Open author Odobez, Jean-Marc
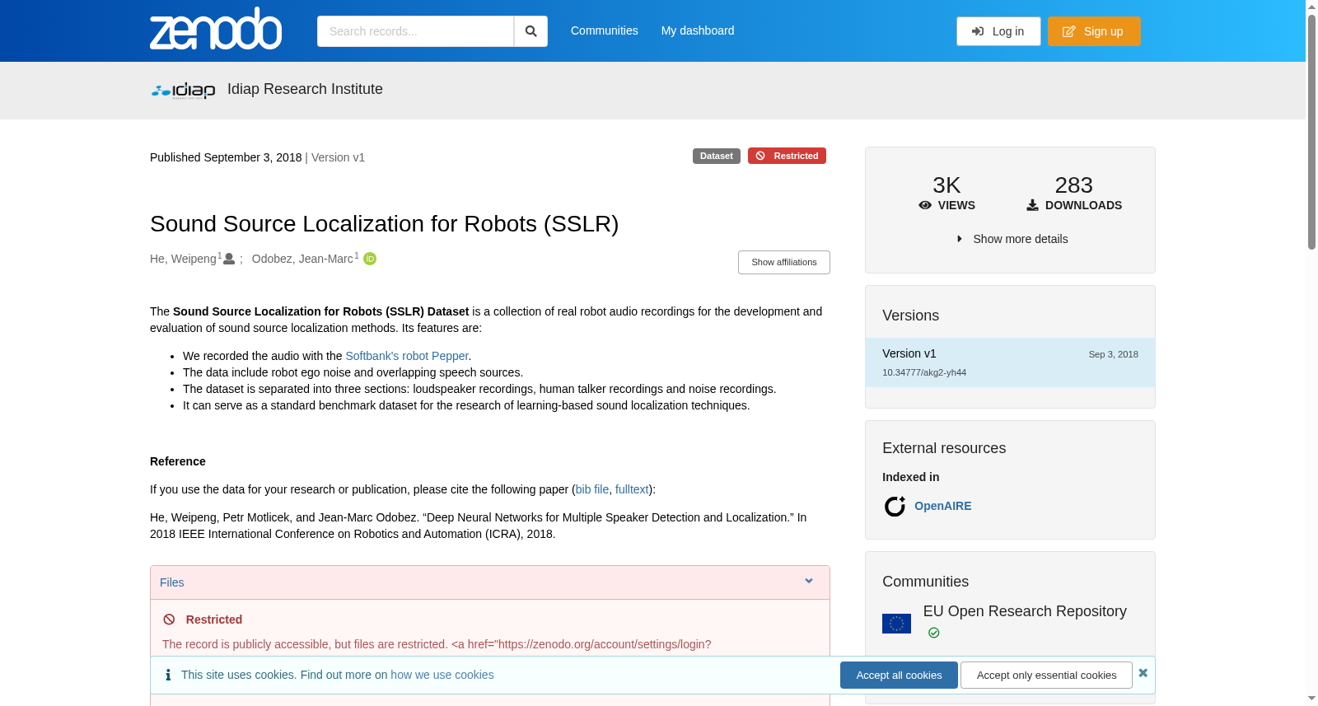1318x706 pixels. click(x=302, y=259)
